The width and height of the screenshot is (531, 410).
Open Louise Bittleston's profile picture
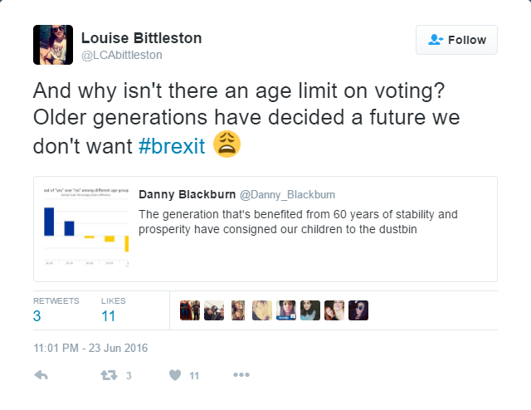pos(53,45)
